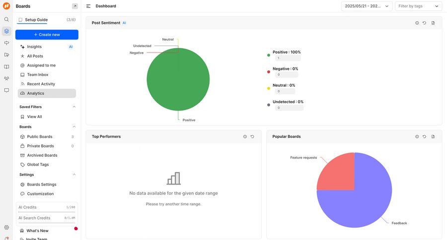This screenshot has height=240, width=447.
Task: Open What's New
Action: point(37,231)
